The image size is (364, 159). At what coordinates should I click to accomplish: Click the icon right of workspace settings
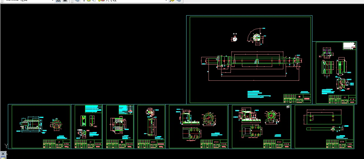65,1
